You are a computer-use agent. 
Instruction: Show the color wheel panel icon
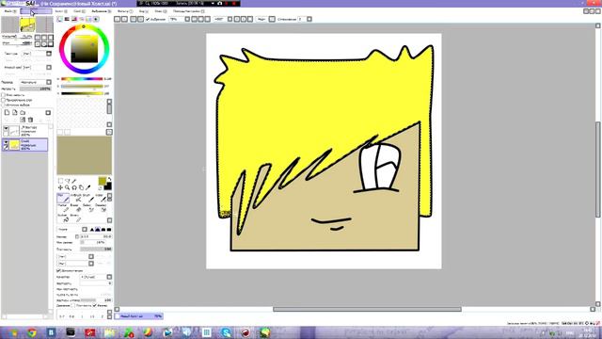tap(60, 19)
